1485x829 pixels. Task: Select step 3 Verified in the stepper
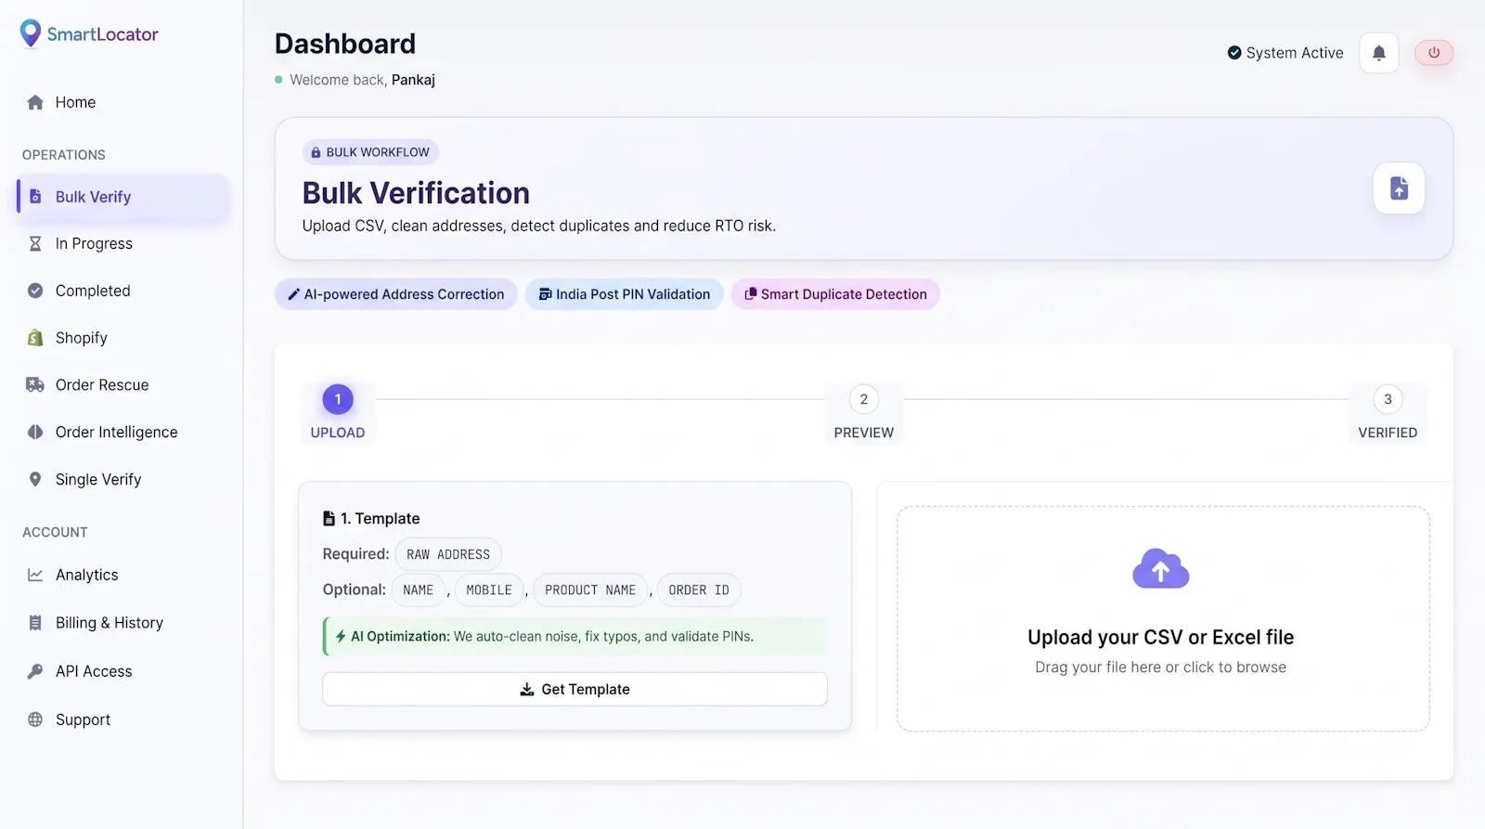pyautogui.click(x=1388, y=413)
